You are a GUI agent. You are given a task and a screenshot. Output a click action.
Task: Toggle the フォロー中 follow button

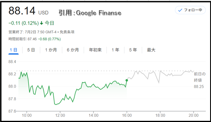190,10
